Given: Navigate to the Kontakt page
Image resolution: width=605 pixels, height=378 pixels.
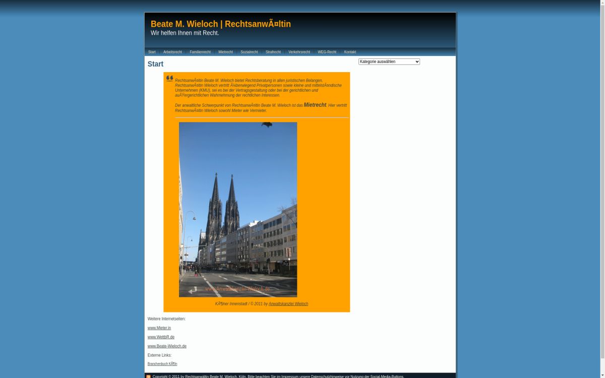Looking at the screenshot, I should tap(350, 52).
